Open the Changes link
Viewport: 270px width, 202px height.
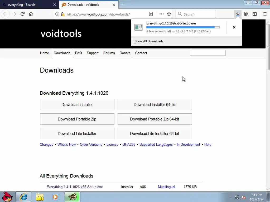click(x=46, y=145)
